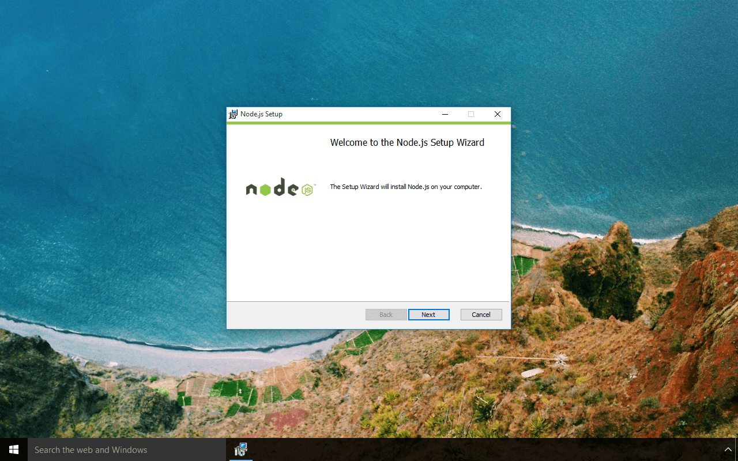Click the disabled Back button

(386, 315)
